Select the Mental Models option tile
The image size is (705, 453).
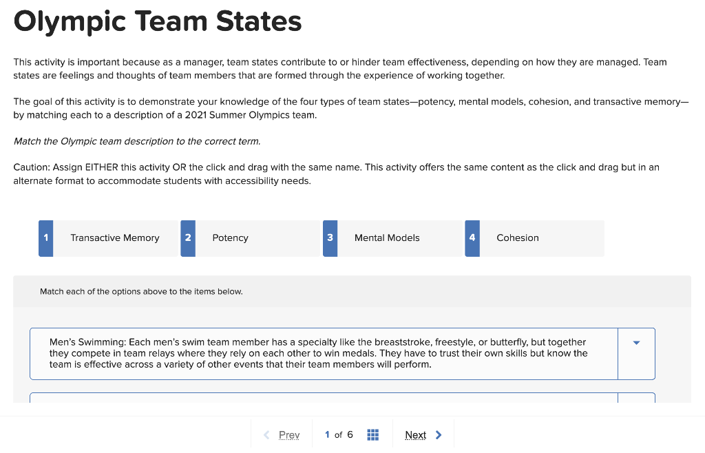(x=386, y=238)
